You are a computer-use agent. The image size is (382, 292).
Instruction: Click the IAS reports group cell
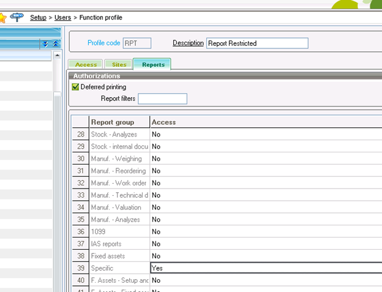tap(119, 244)
